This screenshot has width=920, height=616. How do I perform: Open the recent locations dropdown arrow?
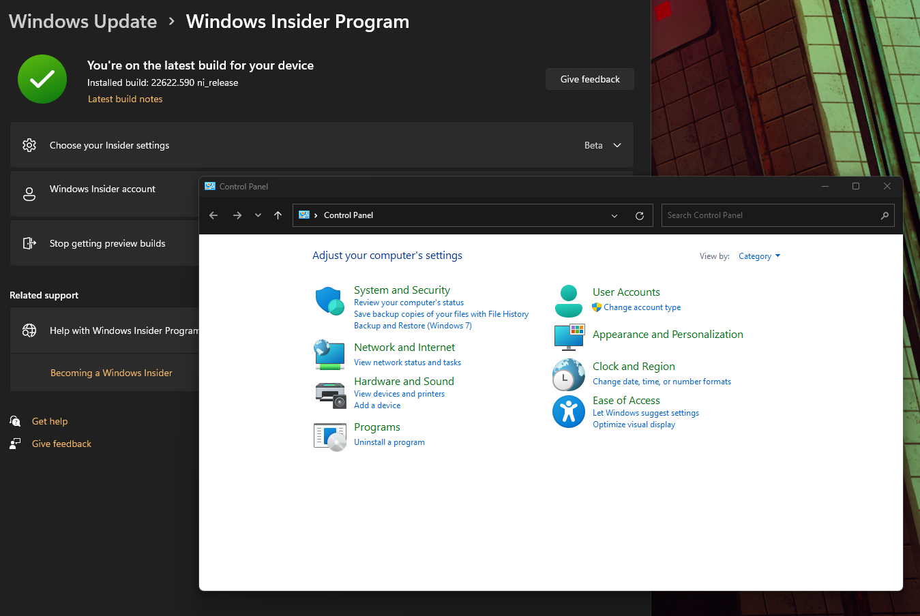[x=258, y=215]
